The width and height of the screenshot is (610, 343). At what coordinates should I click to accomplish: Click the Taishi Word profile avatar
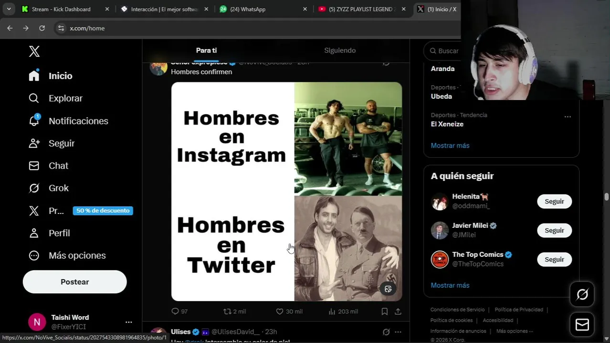coord(37,322)
